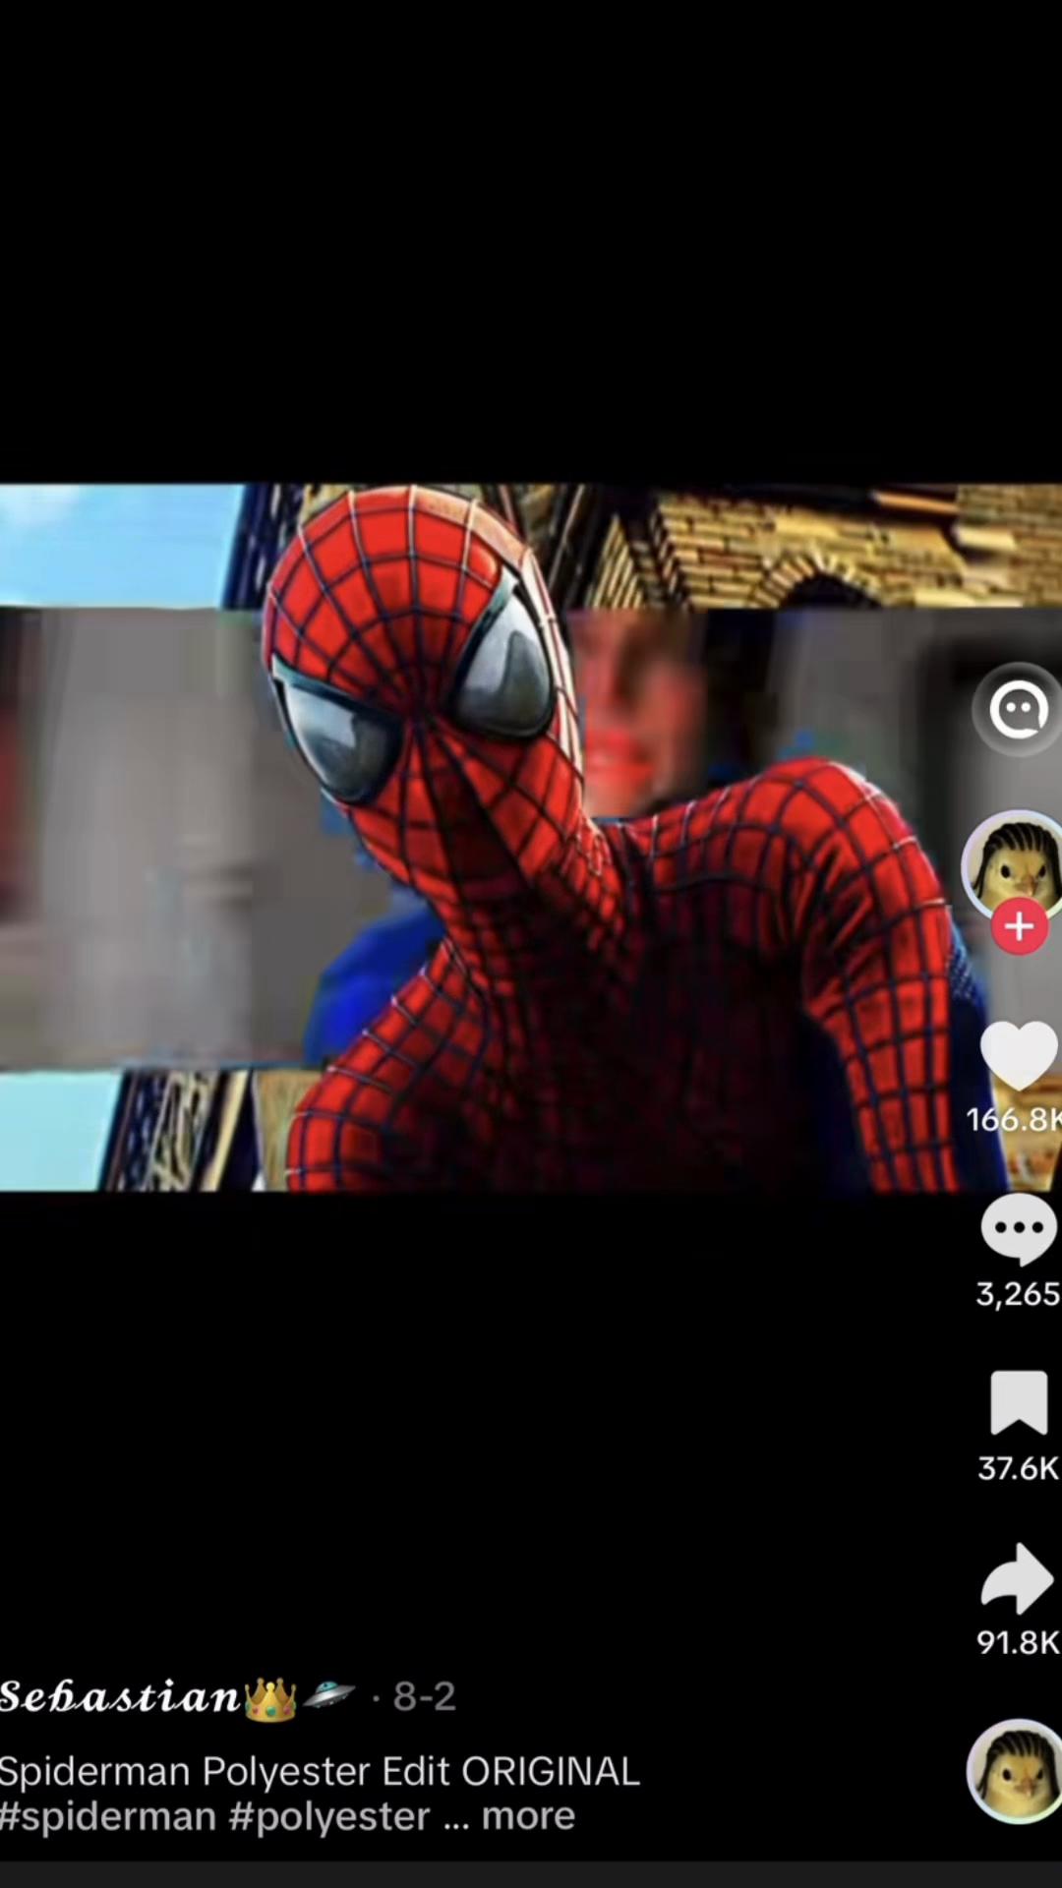This screenshot has width=1062, height=1888.
Task: Bookmark the video with the save icon
Action: click(1019, 1402)
